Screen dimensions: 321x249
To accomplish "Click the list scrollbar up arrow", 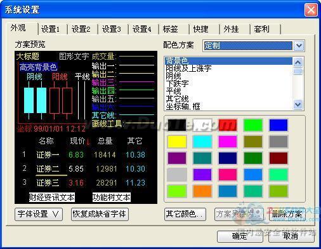I will [298, 62].
